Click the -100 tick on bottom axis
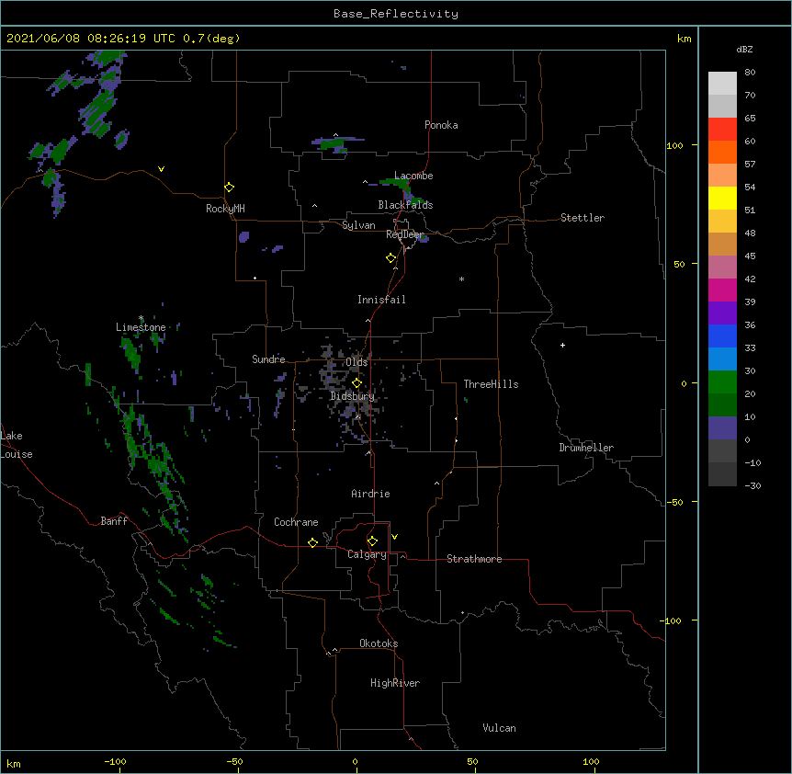Image resolution: width=792 pixels, height=774 pixels. point(115,761)
